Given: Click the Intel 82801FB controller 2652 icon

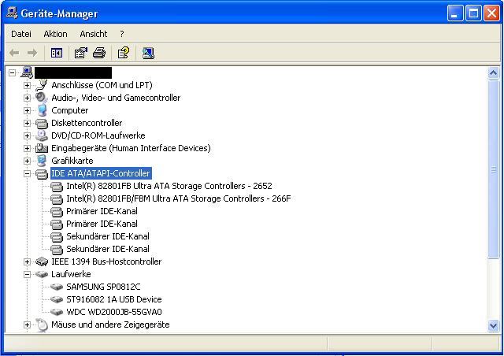Looking at the screenshot, I should pyautogui.click(x=57, y=186).
